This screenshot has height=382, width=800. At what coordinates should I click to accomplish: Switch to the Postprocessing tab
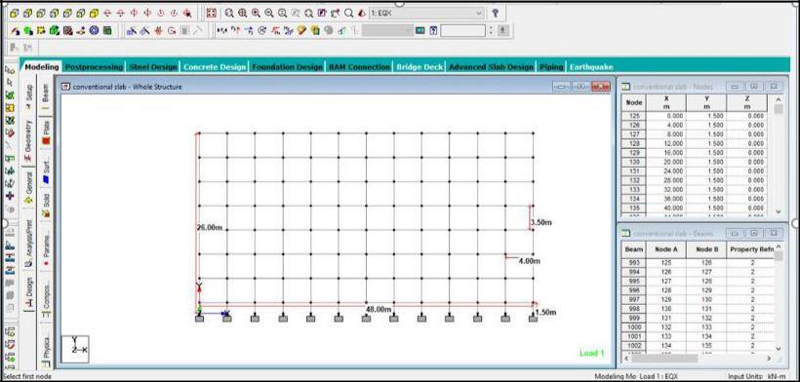(x=94, y=66)
